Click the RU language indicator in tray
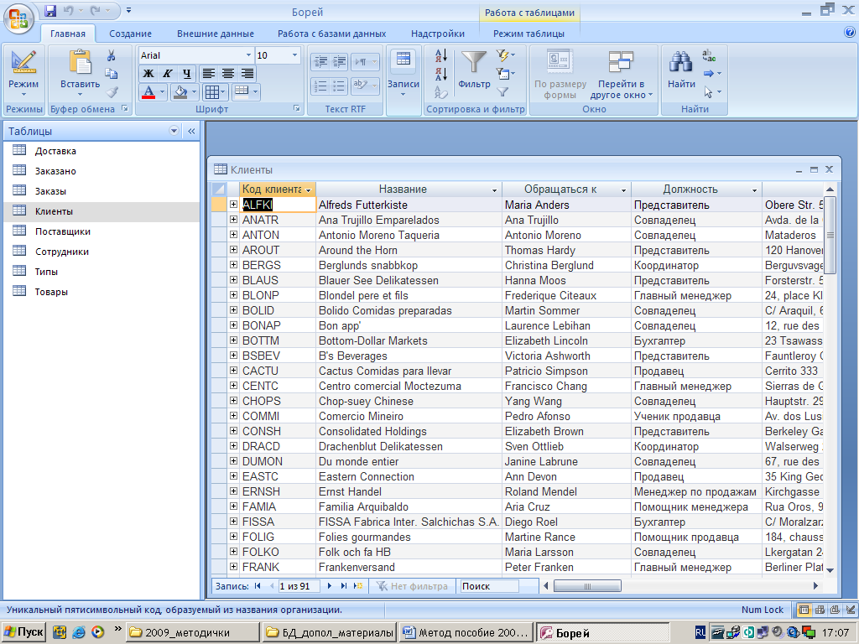Screen dimensions: 859x644 tap(700, 632)
